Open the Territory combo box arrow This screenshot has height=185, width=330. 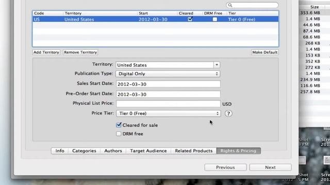tap(217, 65)
